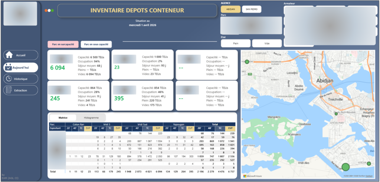Click Parc en surcapacité button
The width and height of the screenshot is (380, 182).
pyautogui.click(x=63, y=44)
